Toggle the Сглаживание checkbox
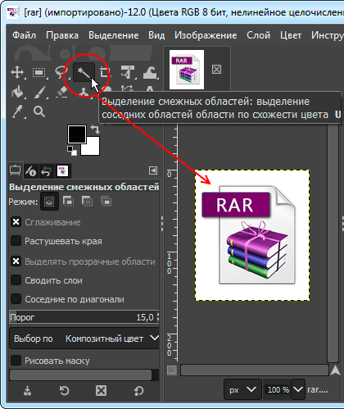 coord(16,222)
